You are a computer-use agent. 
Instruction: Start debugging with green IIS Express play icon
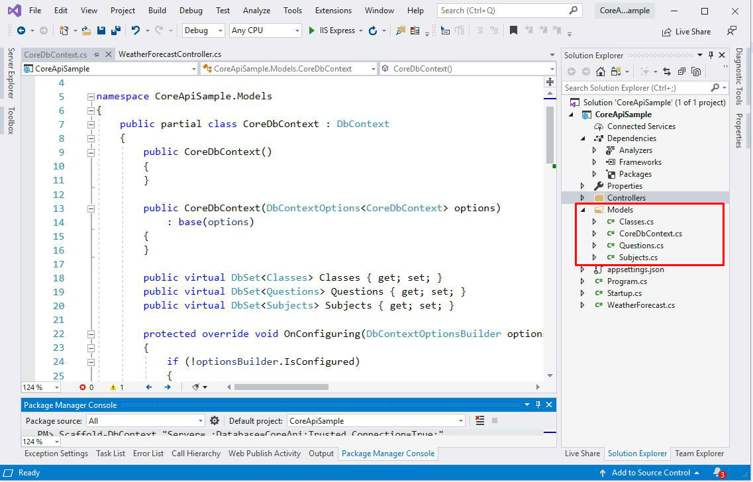(312, 30)
